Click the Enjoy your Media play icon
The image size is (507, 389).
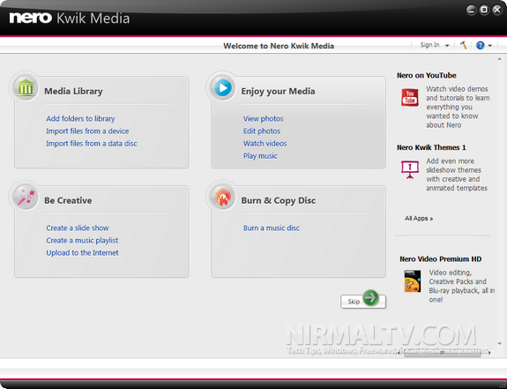coord(223,88)
